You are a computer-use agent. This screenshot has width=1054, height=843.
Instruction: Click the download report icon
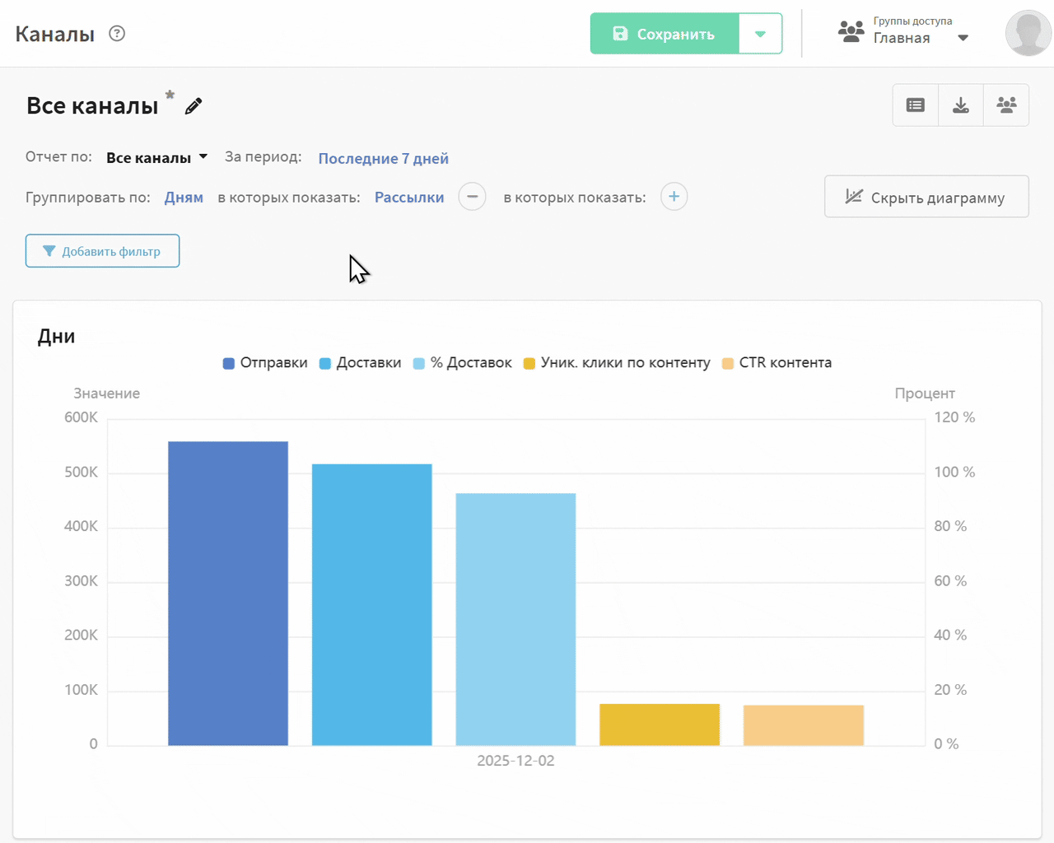coord(961,105)
